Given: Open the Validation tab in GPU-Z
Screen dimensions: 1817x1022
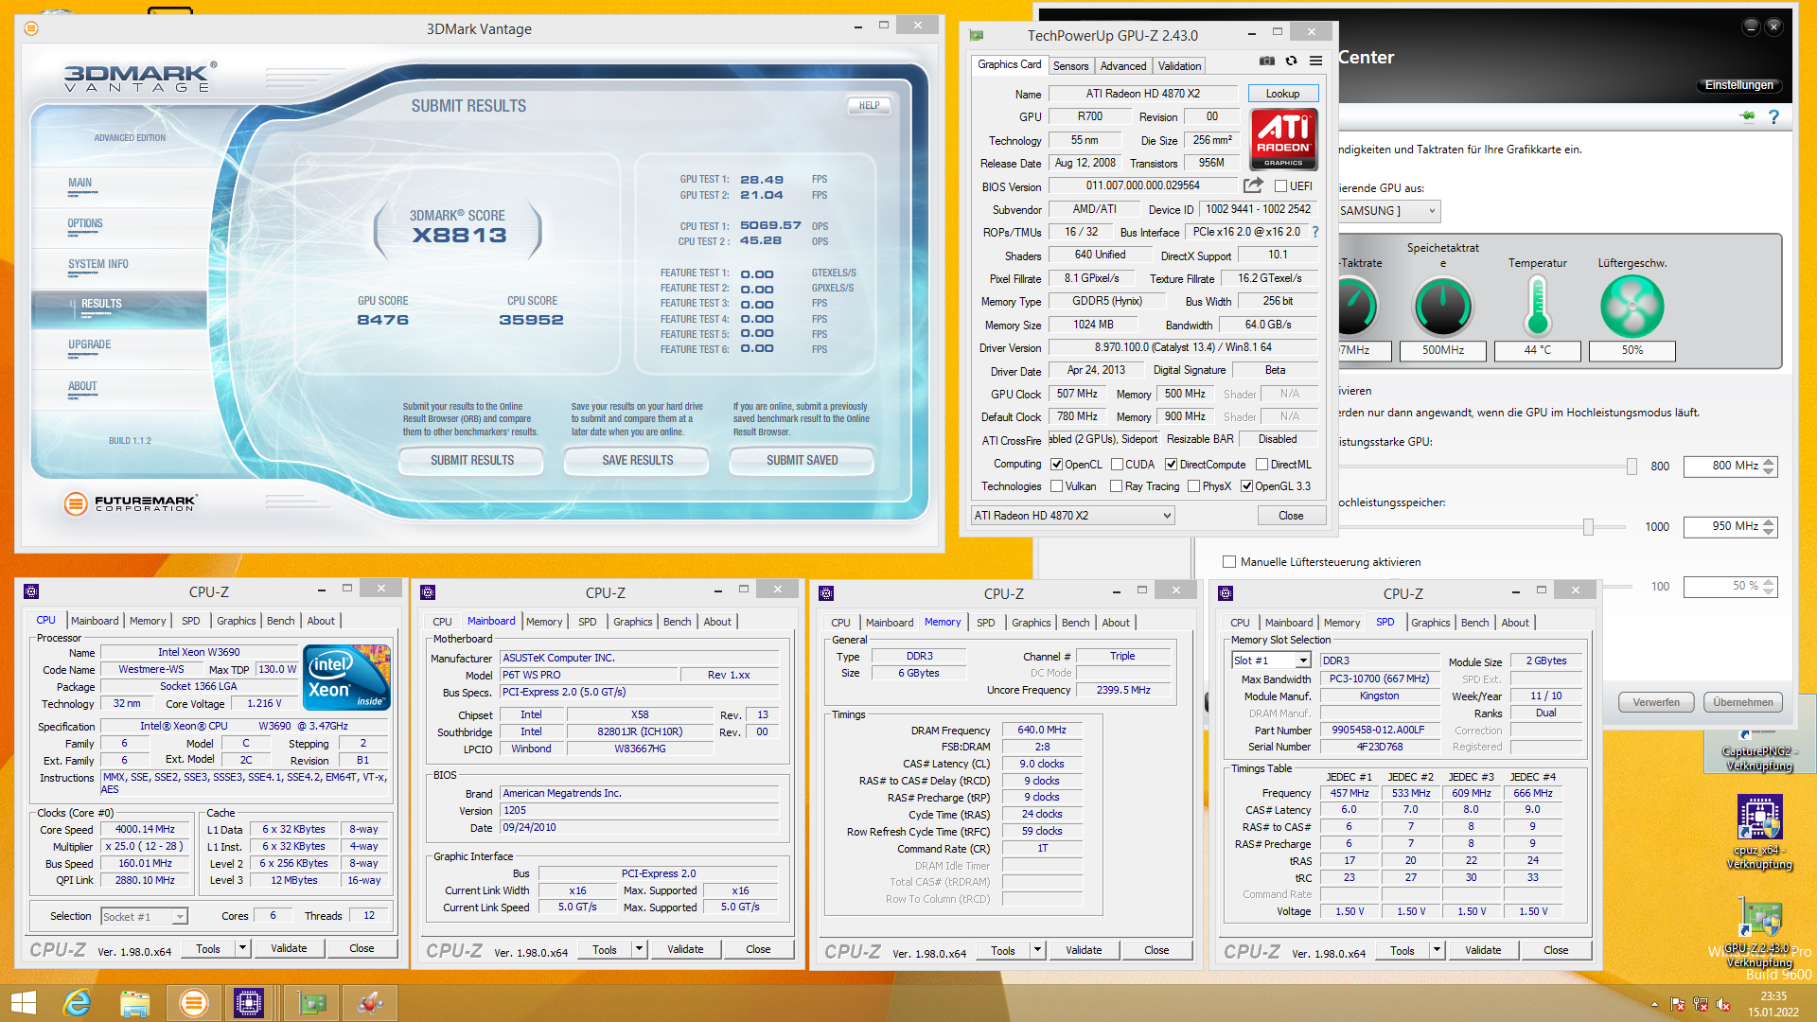Looking at the screenshot, I should pos(1179,66).
